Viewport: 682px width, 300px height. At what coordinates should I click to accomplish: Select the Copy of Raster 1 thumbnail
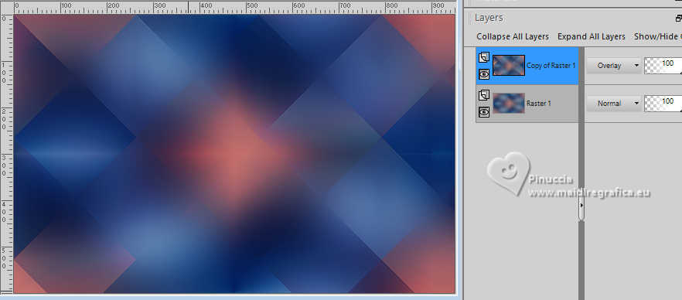click(x=509, y=65)
